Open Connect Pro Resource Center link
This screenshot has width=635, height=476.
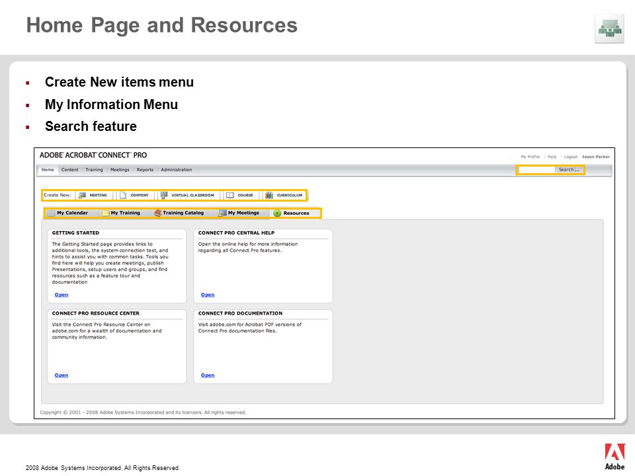tap(62, 376)
